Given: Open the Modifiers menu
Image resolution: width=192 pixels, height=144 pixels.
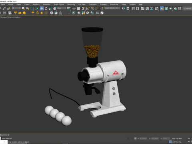Looking at the screenshot, I should pyautogui.click(x=36, y=4).
